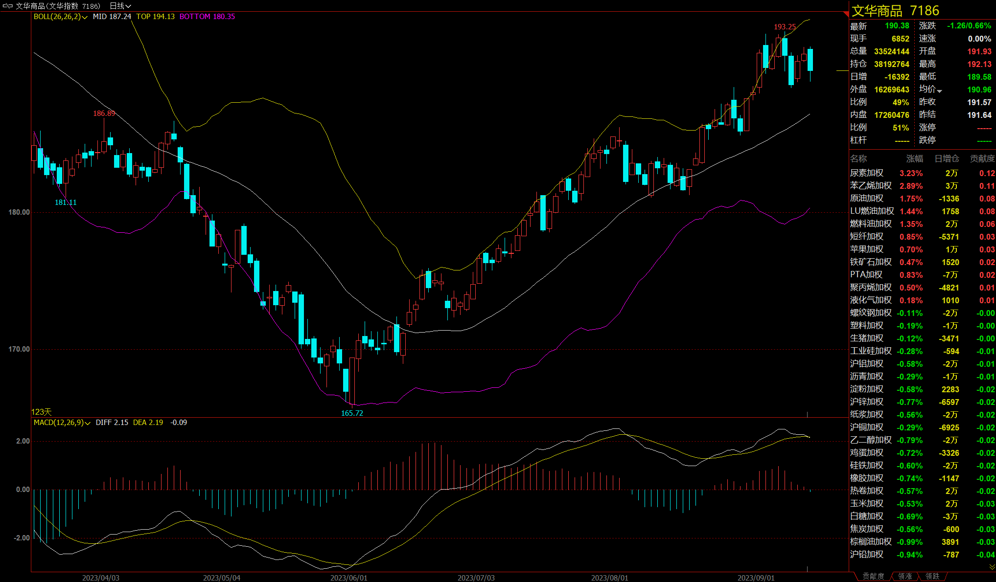Open the 均价 dropdown arrow
The width and height of the screenshot is (996, 582).
(939, 91)
